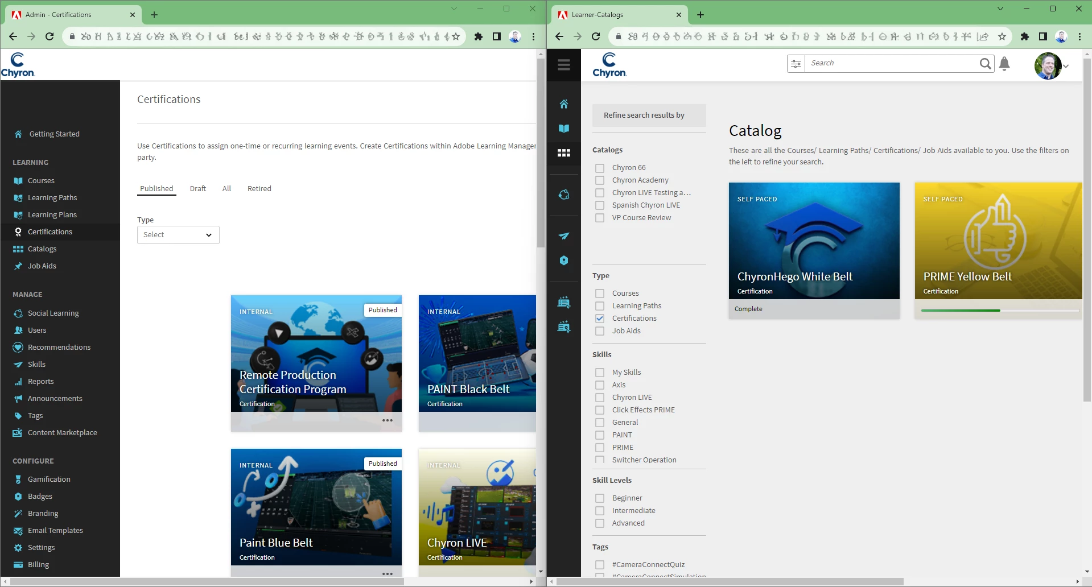The image size is (1092, 587).
Task: Open Job Aids in Admin sidebar
Action: (x=42, y=266)
